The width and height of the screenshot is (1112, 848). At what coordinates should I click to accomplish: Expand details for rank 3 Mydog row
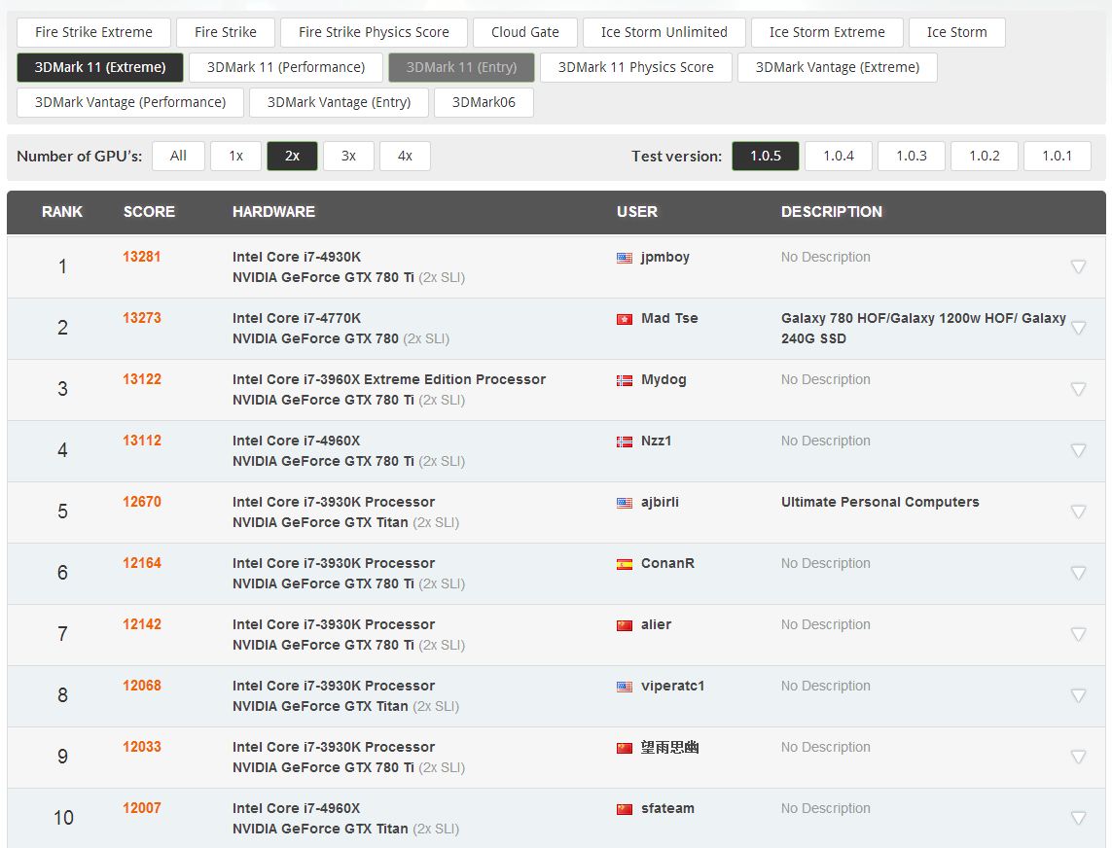pyautogui.click(x=1078, y=389)
